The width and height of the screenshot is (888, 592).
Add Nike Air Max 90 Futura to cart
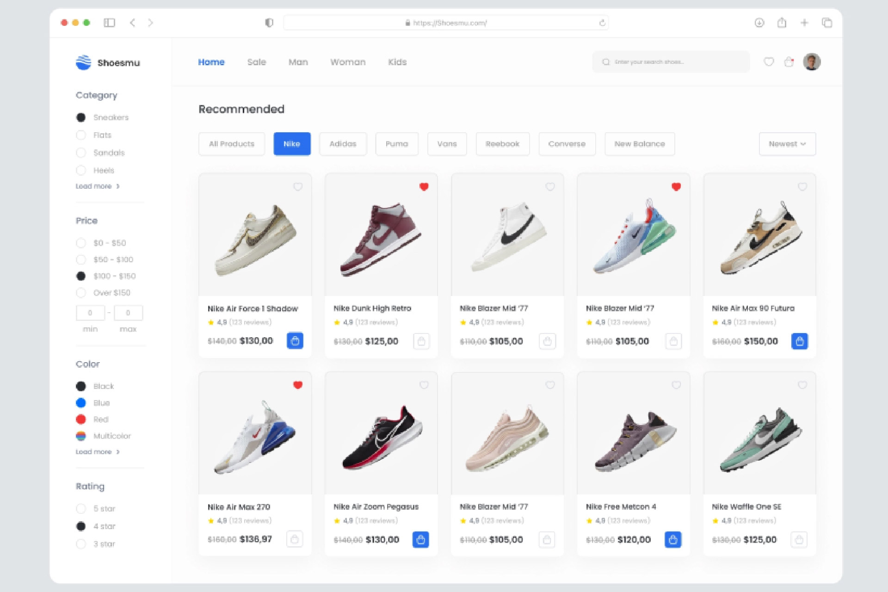pyautogui.click(x=799, y=341)
